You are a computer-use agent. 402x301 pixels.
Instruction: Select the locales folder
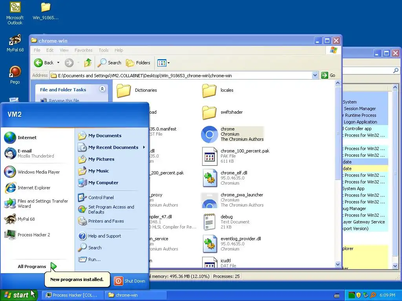point(218,91)
